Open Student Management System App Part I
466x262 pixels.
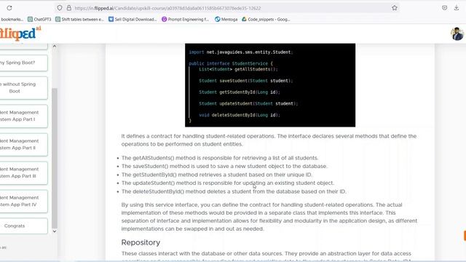24,116
